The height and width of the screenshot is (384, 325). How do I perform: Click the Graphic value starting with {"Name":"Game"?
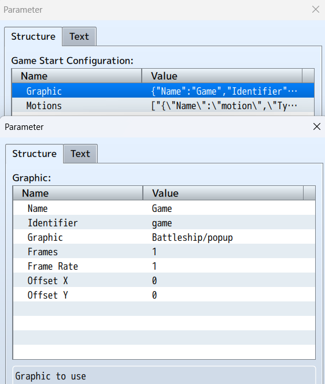(224, 91)
